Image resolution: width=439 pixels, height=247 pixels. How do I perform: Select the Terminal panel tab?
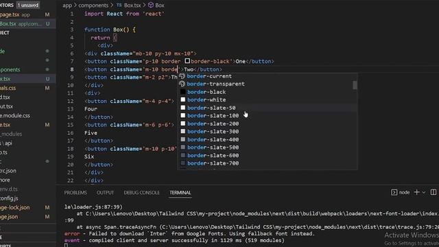tap(180, 193)
